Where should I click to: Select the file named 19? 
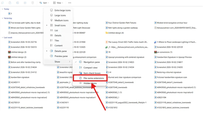108,52
